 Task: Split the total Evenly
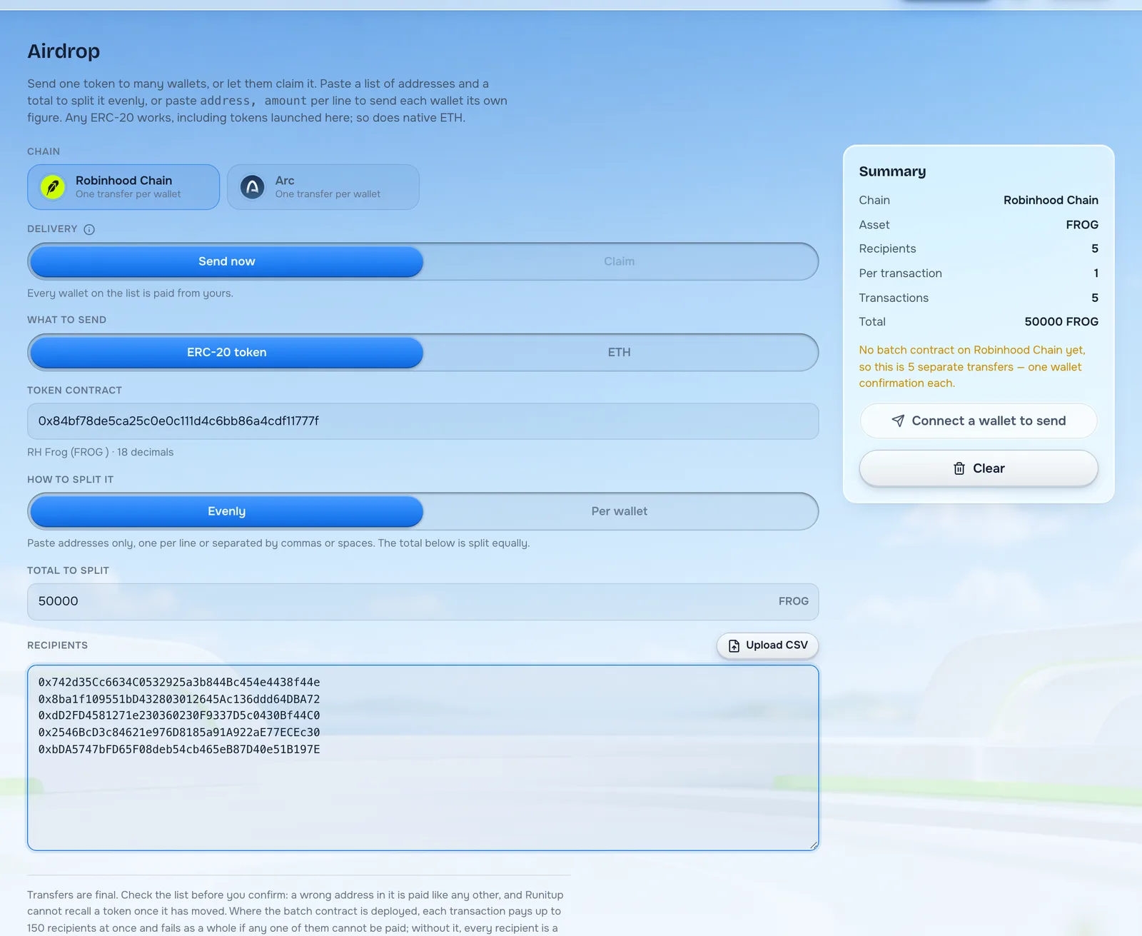click(x=227, y=511)
